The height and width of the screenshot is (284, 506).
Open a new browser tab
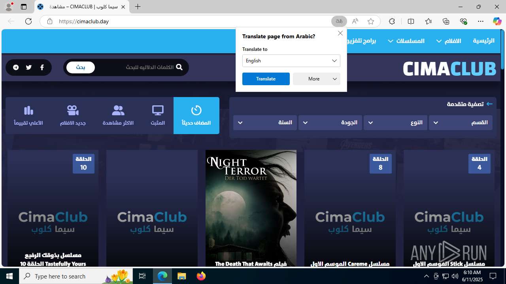tap(138, 7)
